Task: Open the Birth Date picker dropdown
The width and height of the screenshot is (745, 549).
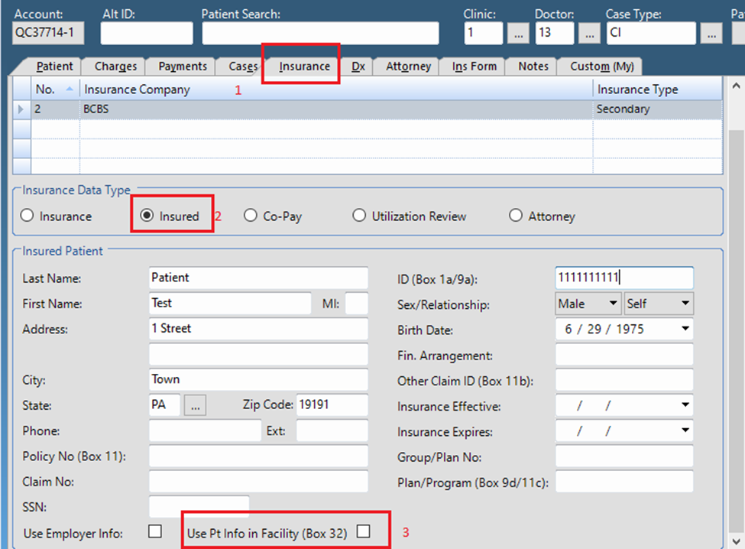Action: 685,329
